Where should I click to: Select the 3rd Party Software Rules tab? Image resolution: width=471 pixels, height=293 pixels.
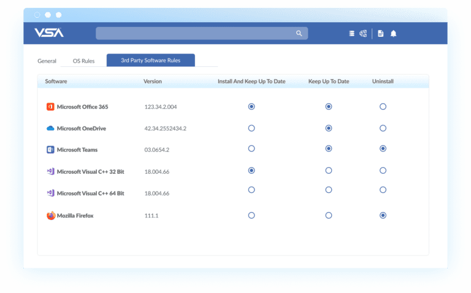pyautogui.click(x=151, y=60)
